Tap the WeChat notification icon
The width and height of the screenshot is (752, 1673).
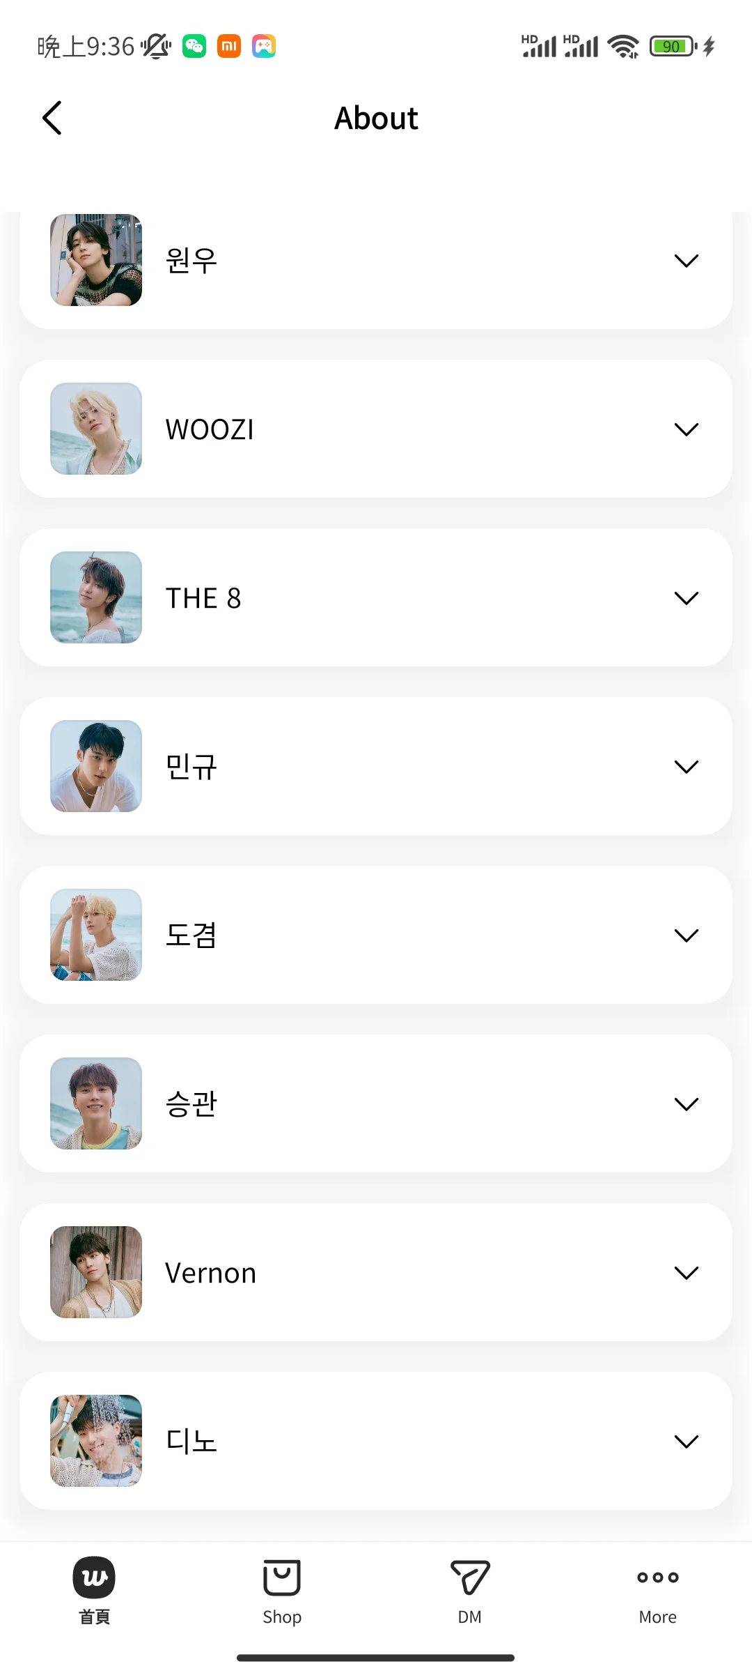[x=194, y=47]
